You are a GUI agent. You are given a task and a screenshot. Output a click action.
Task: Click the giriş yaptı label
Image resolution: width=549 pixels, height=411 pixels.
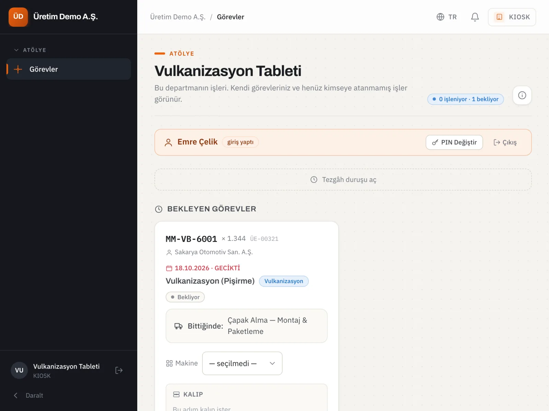coord(240,142)
